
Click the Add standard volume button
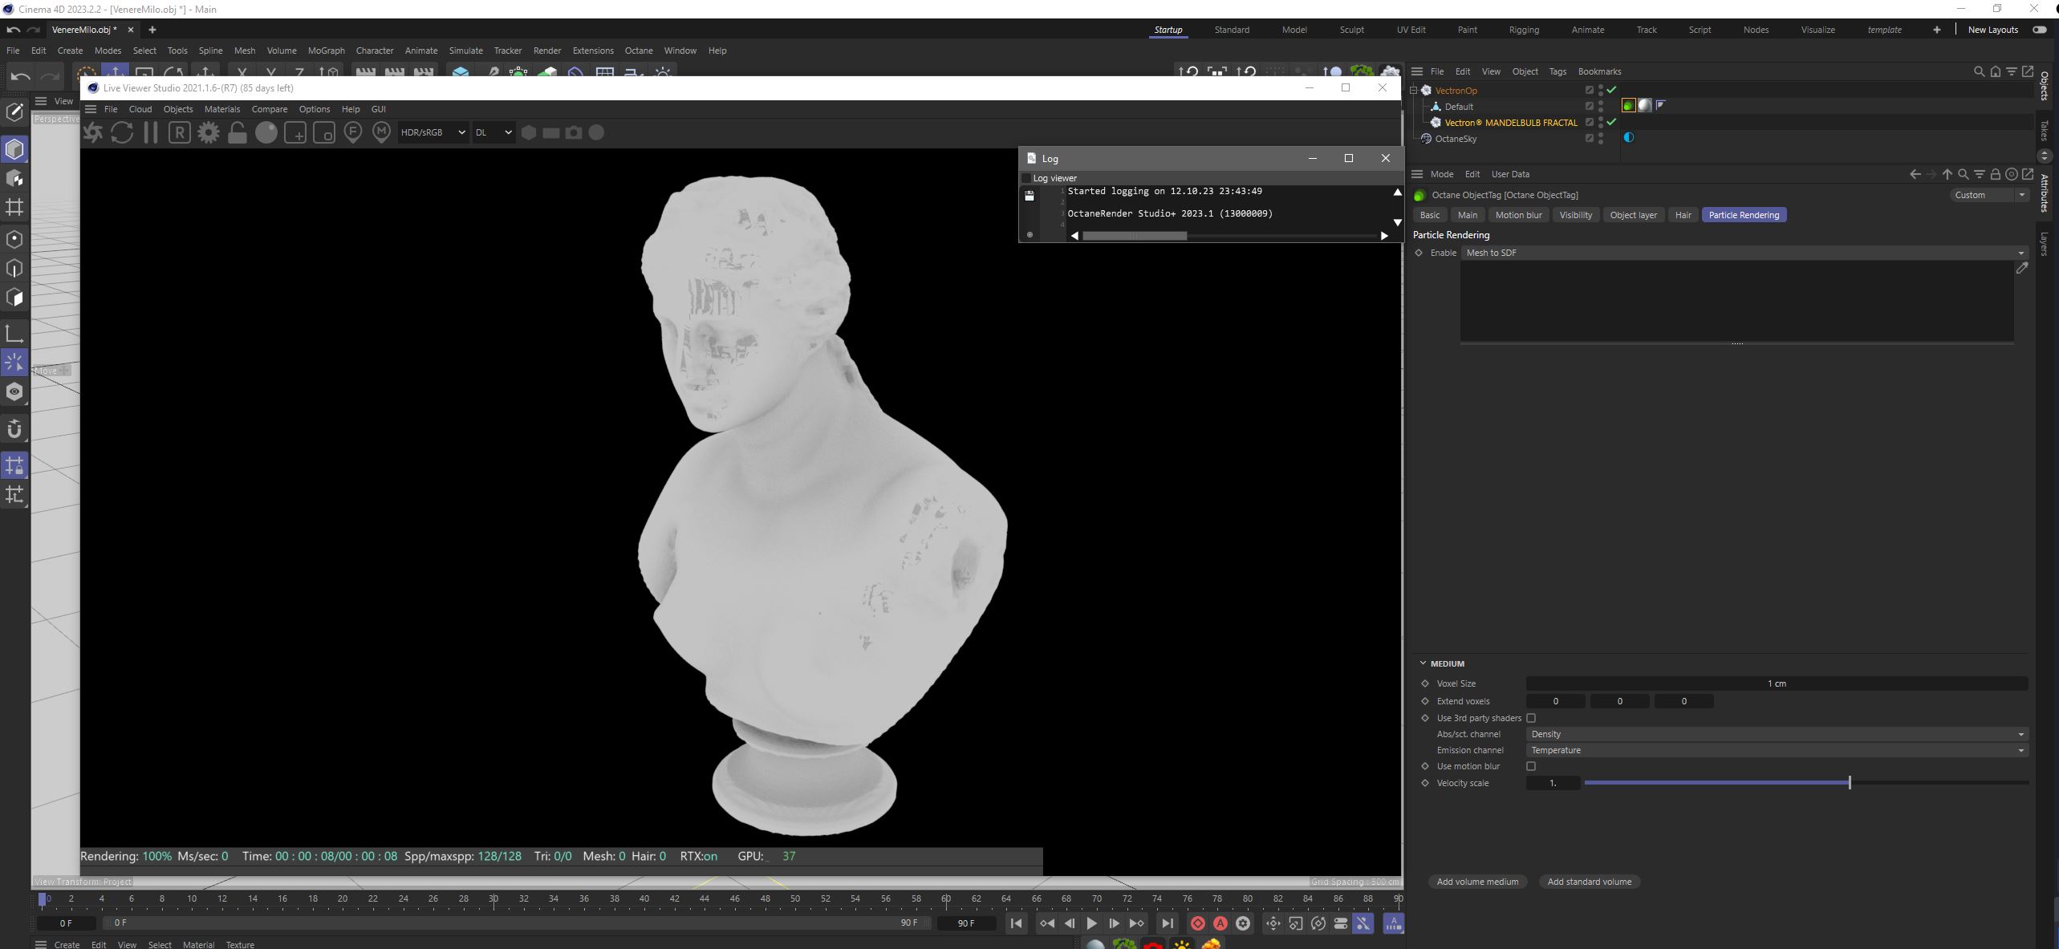1589,882
